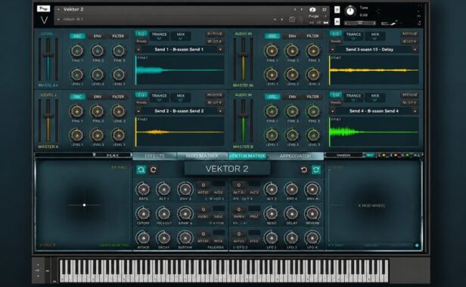This screenshot has height=287, width=466.
Task: Click the X MOD WHEEL pad
Action: tap(372, 205)
